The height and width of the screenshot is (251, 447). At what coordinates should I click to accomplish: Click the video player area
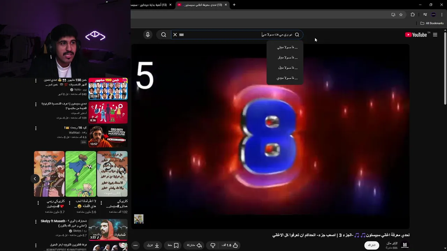[x=270, y=136]
